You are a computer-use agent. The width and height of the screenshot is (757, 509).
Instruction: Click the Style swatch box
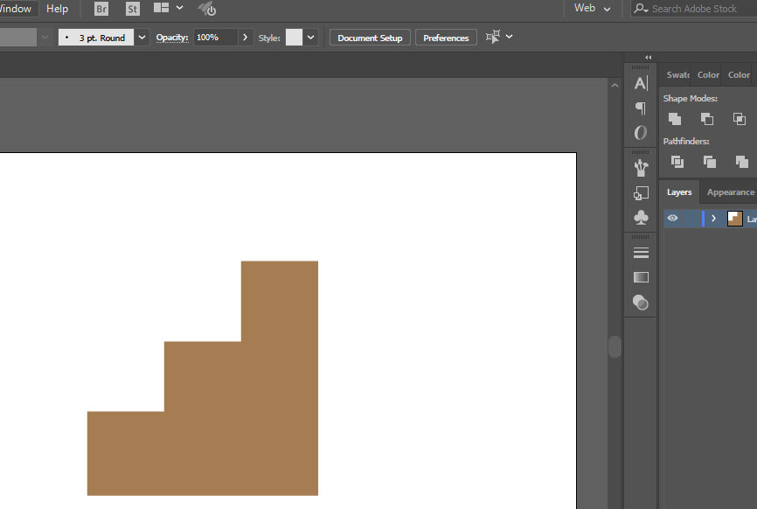coord(294,38)
